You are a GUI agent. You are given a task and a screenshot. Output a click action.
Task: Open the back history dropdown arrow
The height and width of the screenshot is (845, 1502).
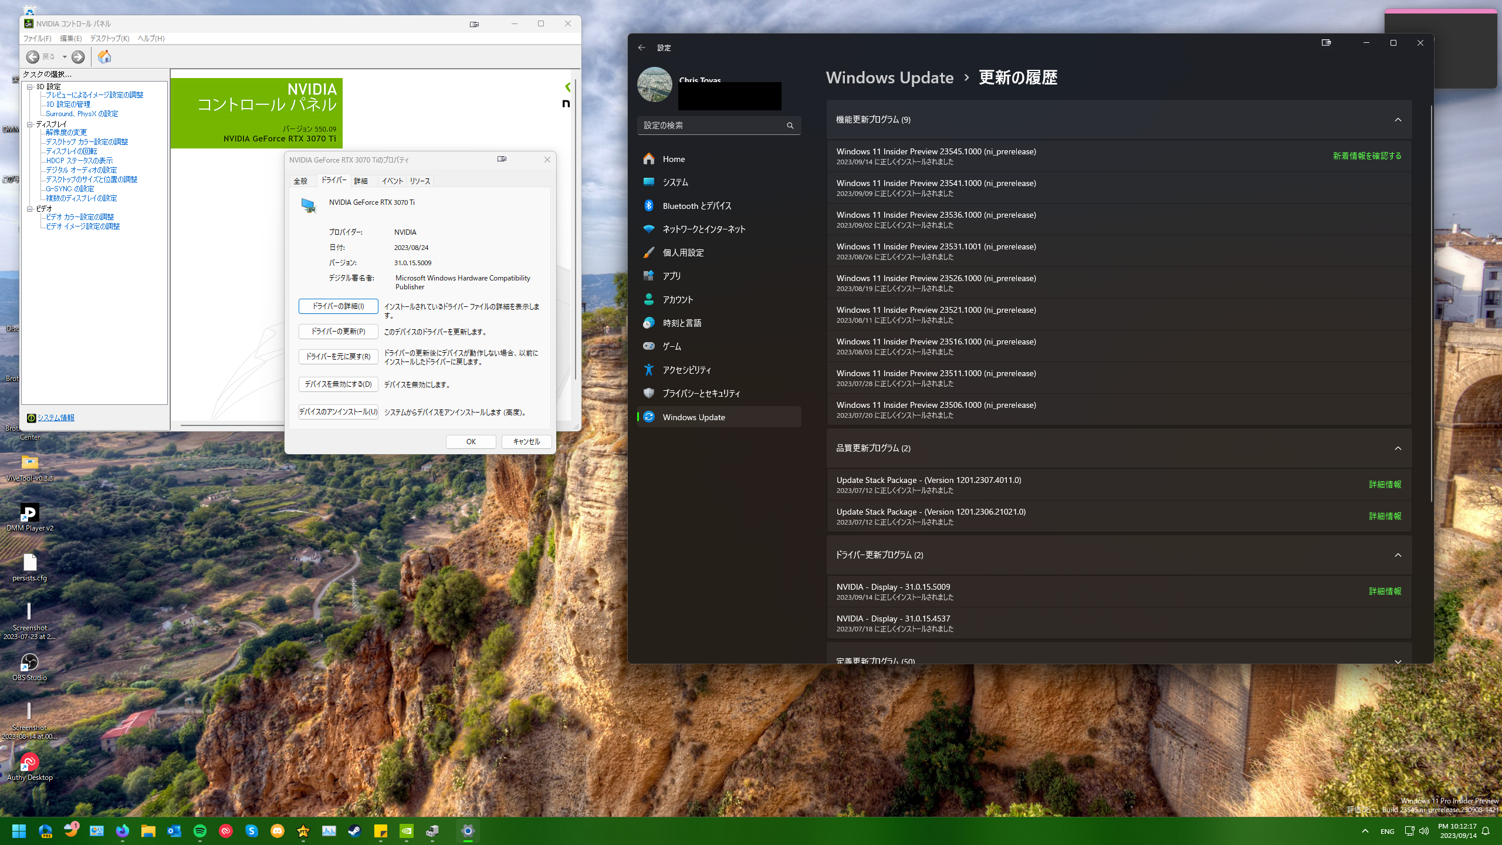click(65, 57)
